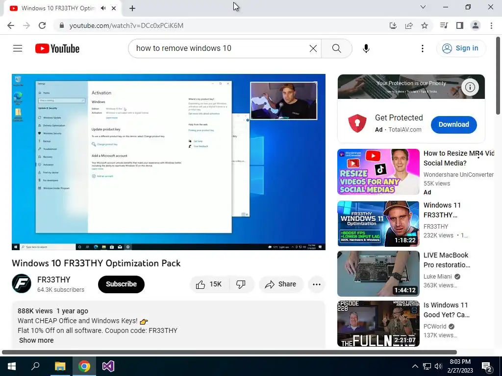
Task: Open volume control in system tray
Action: click(438, 366)
